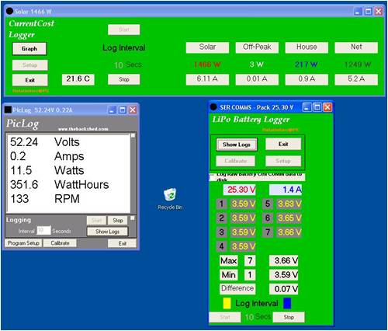The height and width of the screenshot is (331, 388).
Task: Click Setup in LiPo Battery Logger
Action: click(283, 161)
